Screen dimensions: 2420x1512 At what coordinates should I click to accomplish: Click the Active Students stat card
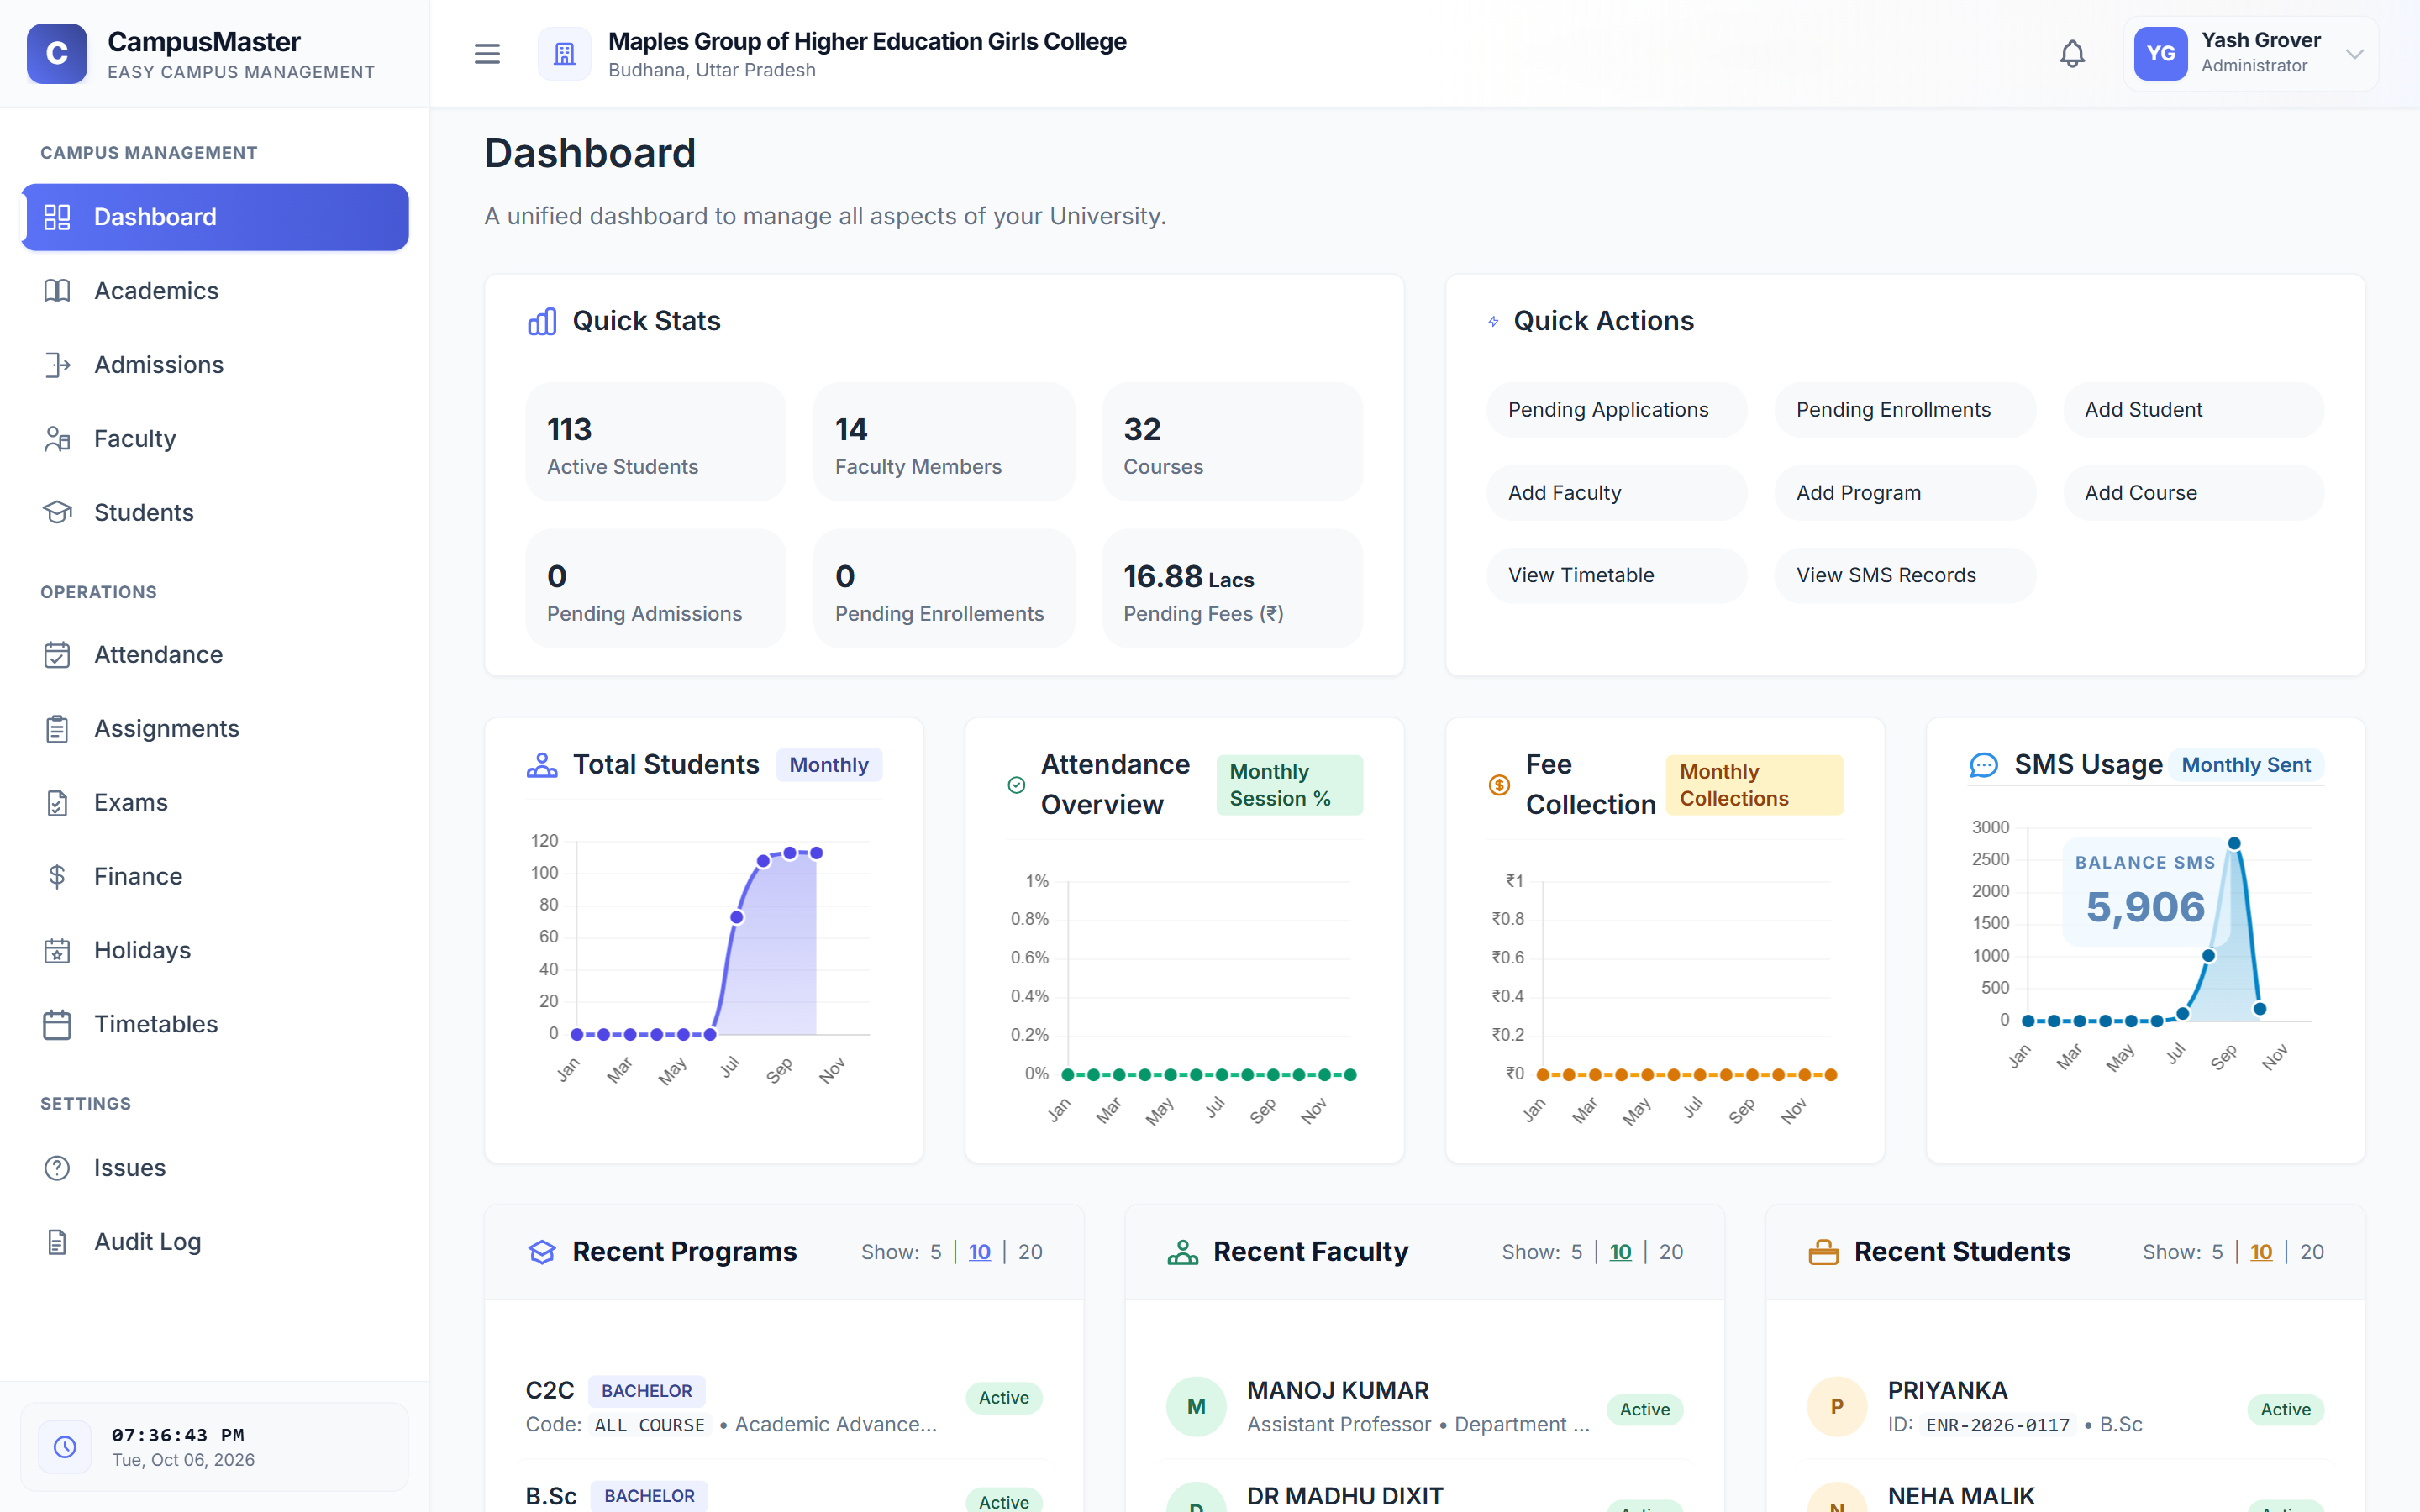point(656,442)
